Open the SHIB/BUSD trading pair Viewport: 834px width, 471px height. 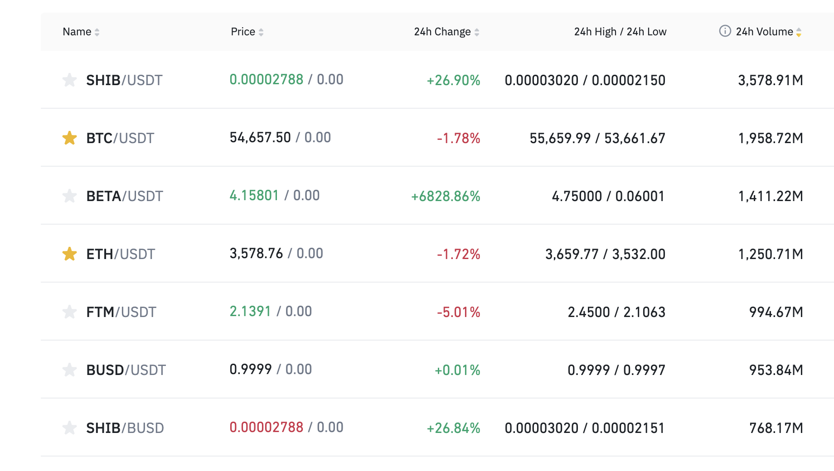tap(125, 428)
